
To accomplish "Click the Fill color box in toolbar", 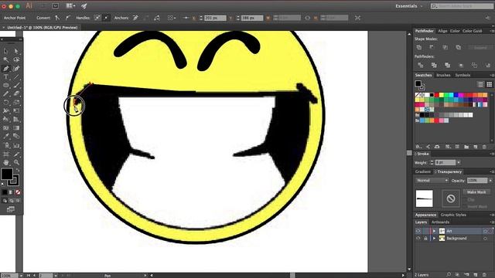I will (7, 174).
